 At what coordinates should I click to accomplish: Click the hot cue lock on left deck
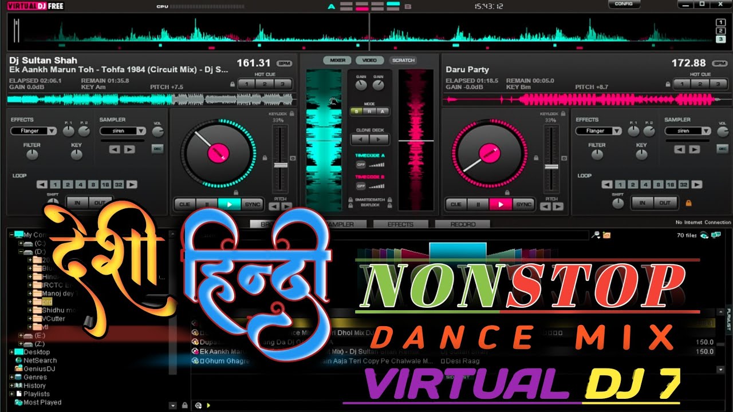click(x=232, y=84)
